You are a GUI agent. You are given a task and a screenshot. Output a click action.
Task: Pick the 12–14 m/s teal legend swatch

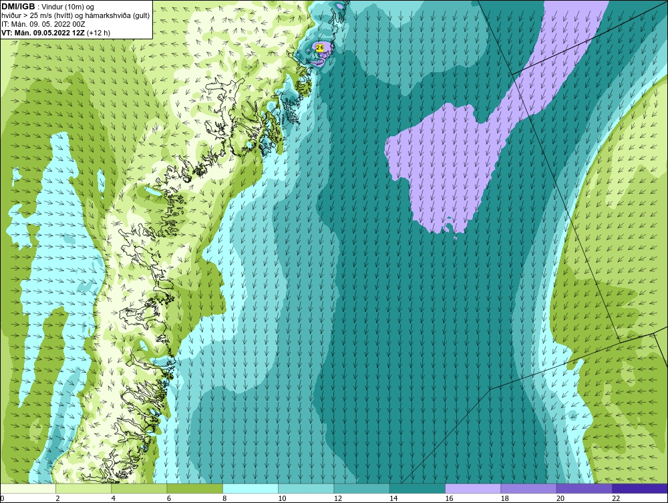(x=361, y=488)
